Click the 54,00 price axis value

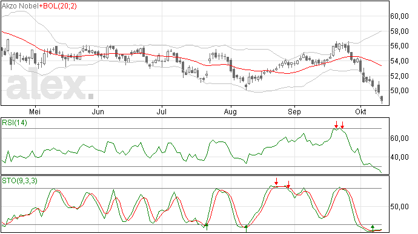point(399,61)
